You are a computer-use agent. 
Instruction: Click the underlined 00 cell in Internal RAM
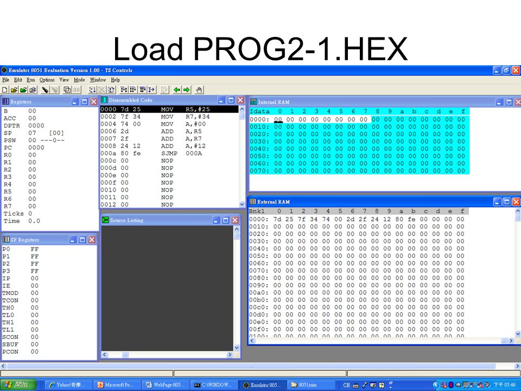coord(278,119)
